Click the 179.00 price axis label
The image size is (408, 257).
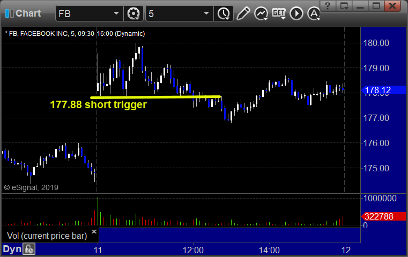376,68
